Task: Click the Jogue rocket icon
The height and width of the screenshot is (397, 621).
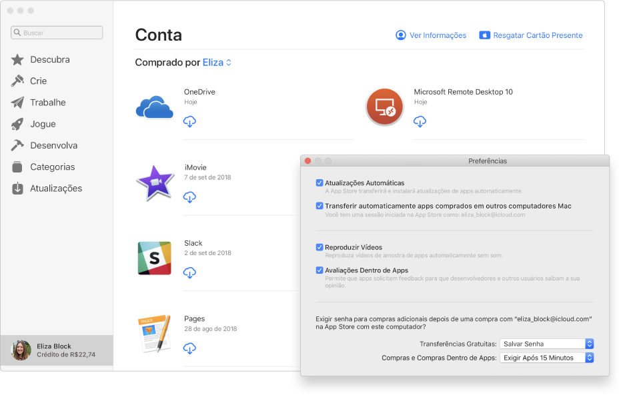Action: click(x=17, y=124)
